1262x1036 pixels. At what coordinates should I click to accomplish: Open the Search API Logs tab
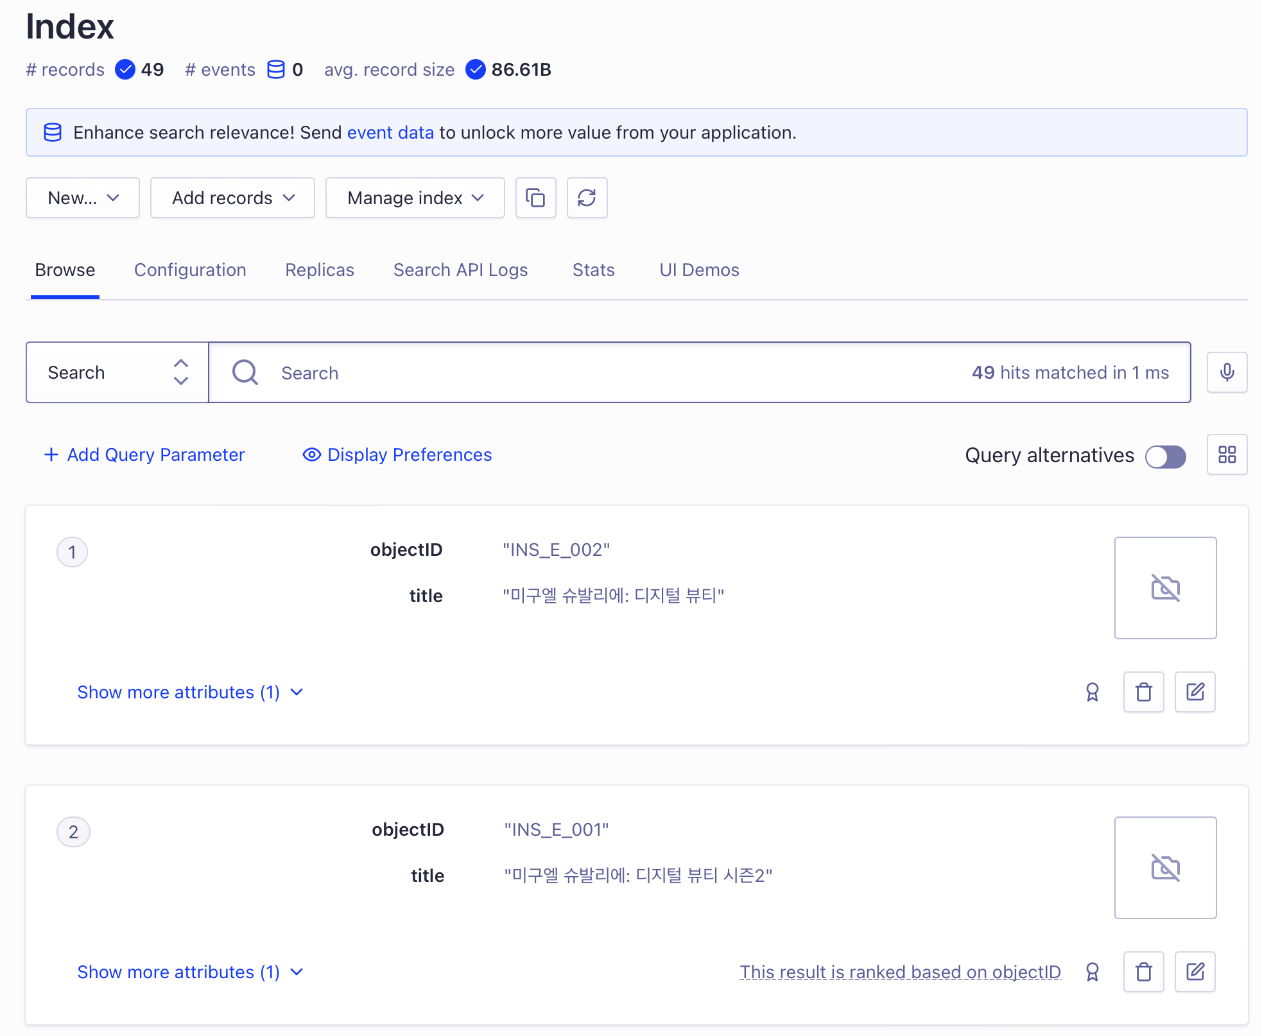coord(460,270)
